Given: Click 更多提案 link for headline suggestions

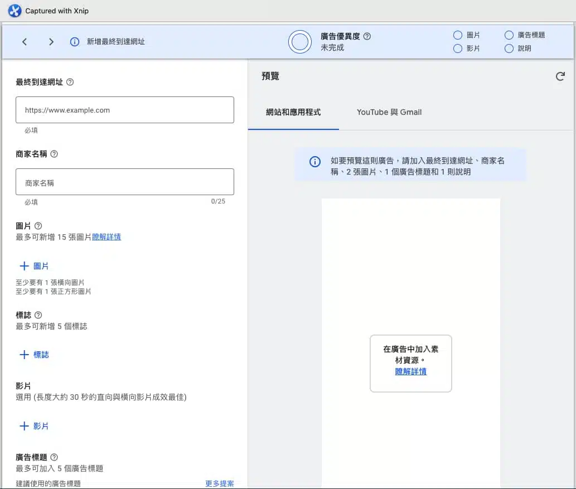Looking at the screenshot, I should click(x=219, y=483).
